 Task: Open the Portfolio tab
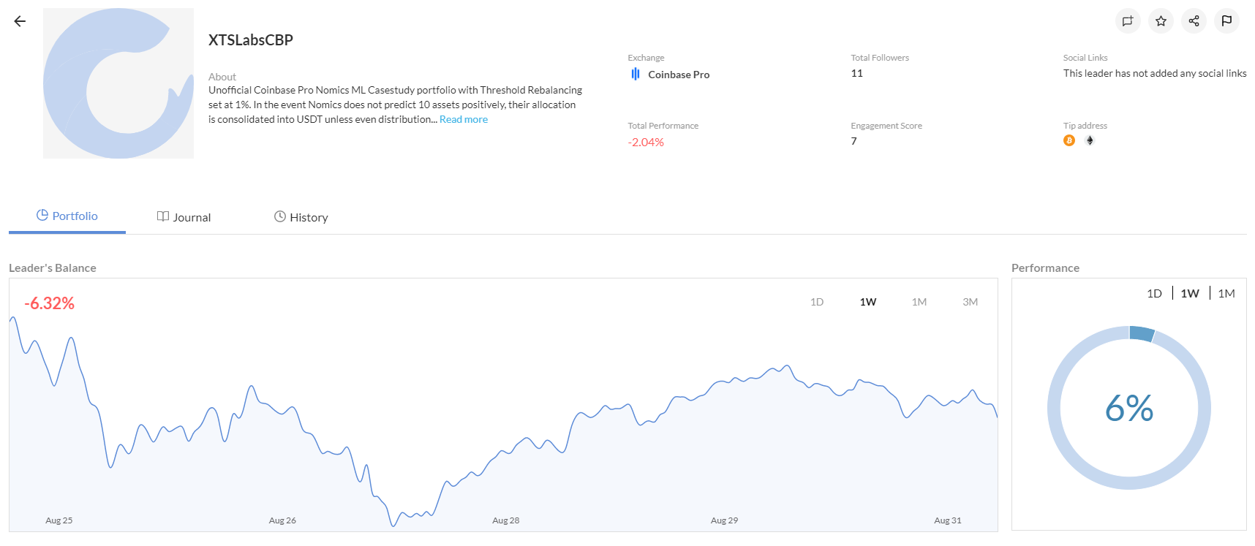(67, 216)
